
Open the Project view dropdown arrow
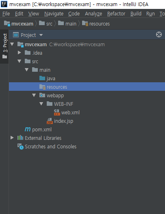(x=41, y=35)
